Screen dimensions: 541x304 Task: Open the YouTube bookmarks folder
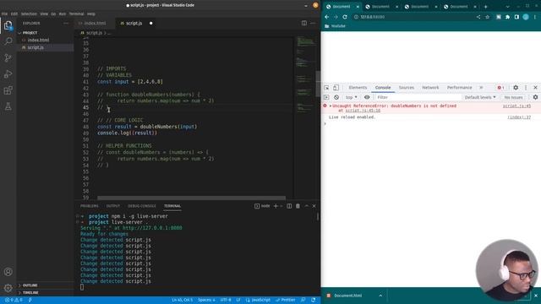(335, 26)
